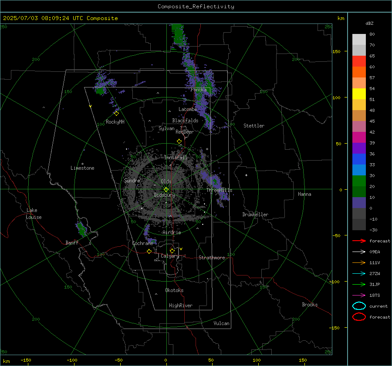Click the cyan 27ZW arrow icon
Image resolution: width=392 pixels, height=366 pixels.
coord(359,274)
